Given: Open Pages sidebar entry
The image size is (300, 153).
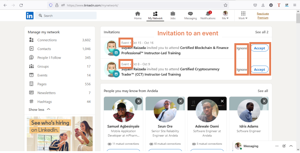Looking at the screenshot, I should pyautogui.click(x=60, y=84).
